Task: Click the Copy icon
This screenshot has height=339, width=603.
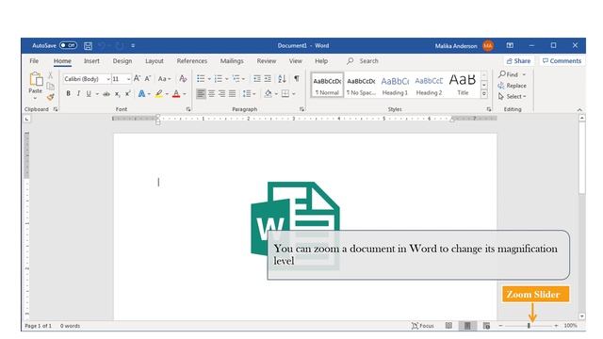Action: pyautogui.click(x=50, y=86)
